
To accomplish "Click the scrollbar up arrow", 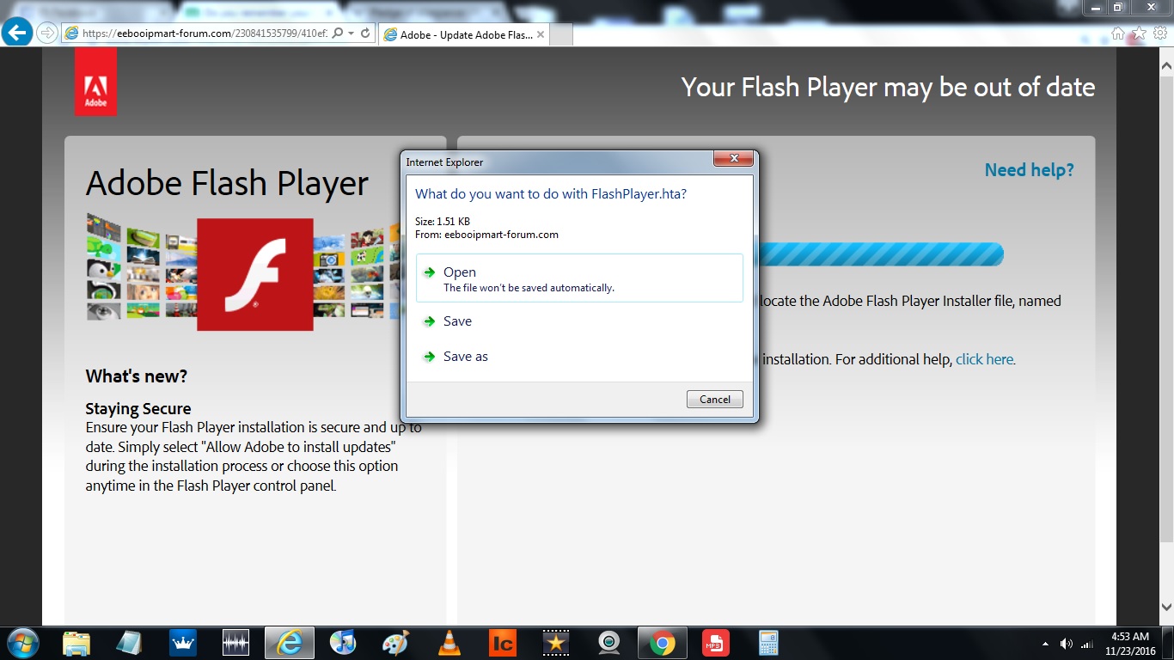I will point(1166,65).
